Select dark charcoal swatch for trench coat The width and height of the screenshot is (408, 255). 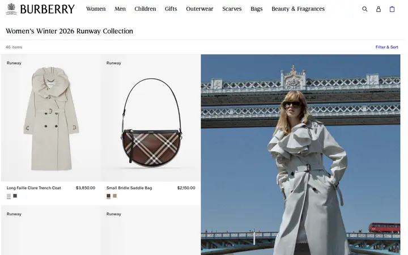tap(15, 196)
